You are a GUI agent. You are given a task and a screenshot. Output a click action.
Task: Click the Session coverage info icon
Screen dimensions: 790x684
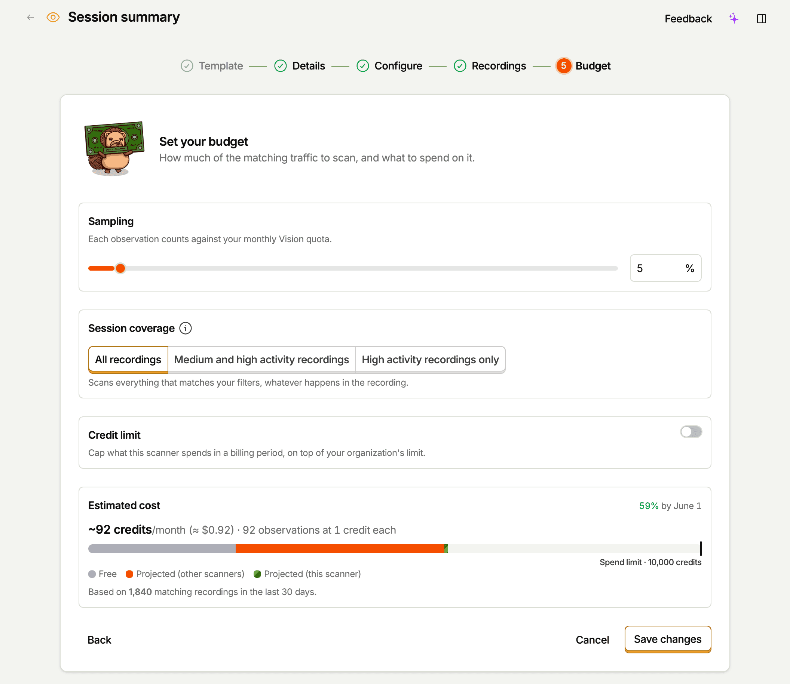click(186, 328)
